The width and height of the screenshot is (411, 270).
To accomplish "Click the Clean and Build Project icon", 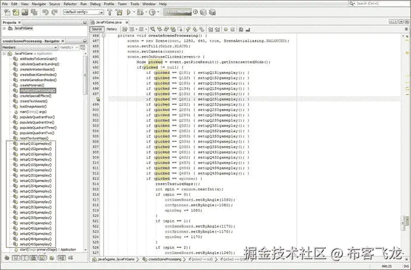I will 119,12.
